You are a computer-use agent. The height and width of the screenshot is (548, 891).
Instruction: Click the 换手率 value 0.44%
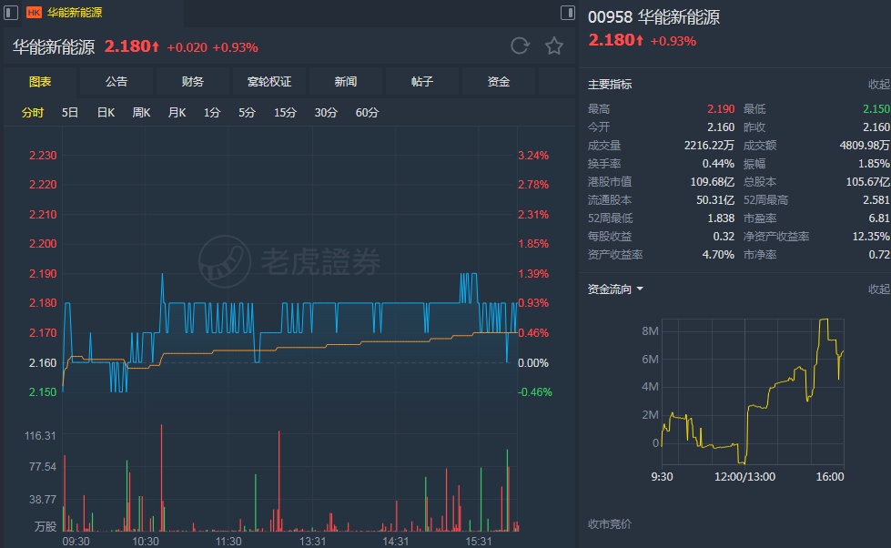(718, 163)
